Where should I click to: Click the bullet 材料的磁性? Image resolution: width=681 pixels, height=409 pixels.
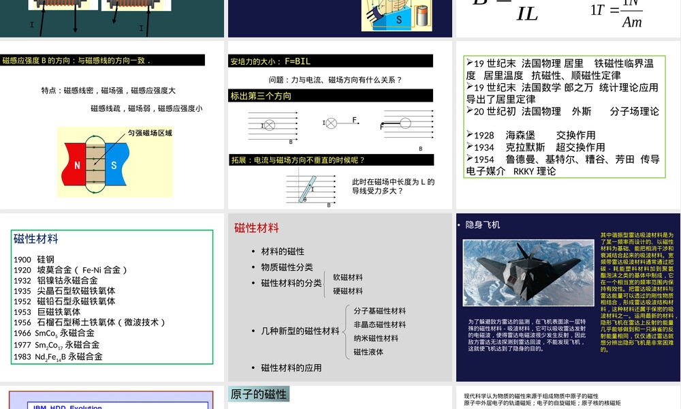coord(283,252)
